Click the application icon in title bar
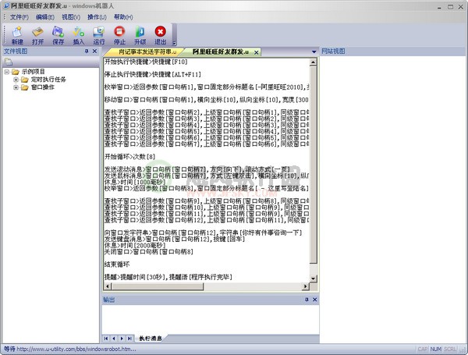 pyautogui.click(x=5, y=5)
